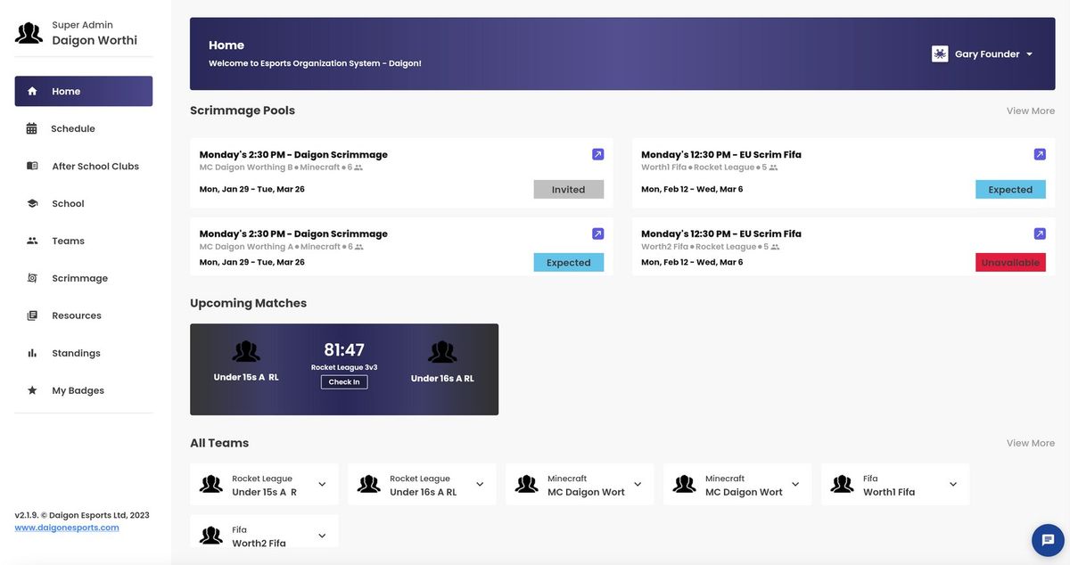Select Home in the sidebar menu

[84, 91]
